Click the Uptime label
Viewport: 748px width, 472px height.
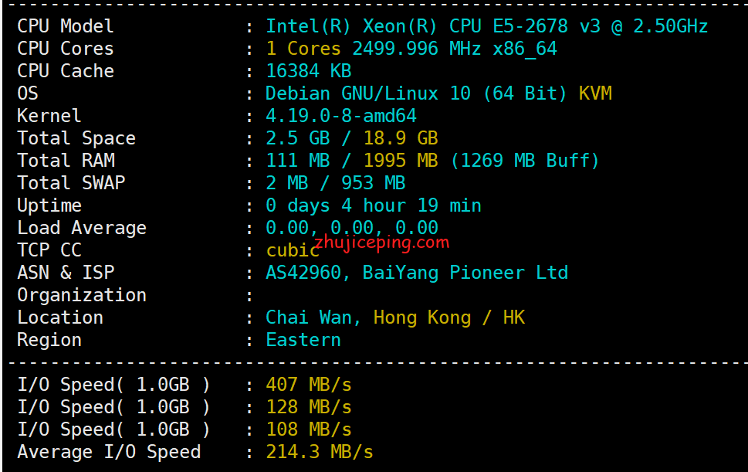(x=49, y=205)
